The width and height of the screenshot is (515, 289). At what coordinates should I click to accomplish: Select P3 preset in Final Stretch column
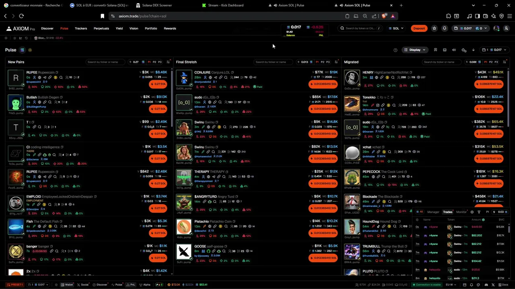click(x=328, y=62)
